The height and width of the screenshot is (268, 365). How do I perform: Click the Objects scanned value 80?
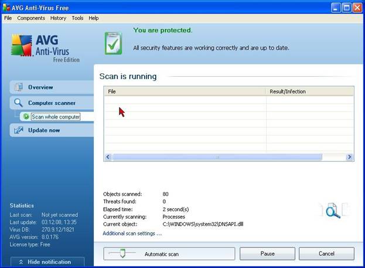tap(165, 194)
